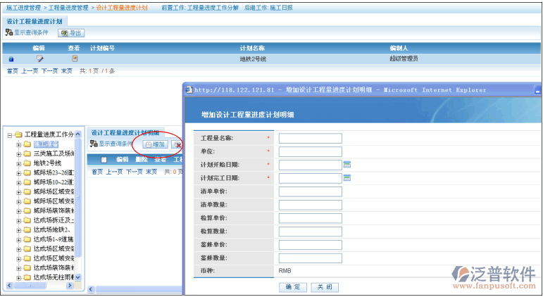The image size is (543, 297).
Task: Expand the 三类施工及场地 tree node
Action: point(19,153)
